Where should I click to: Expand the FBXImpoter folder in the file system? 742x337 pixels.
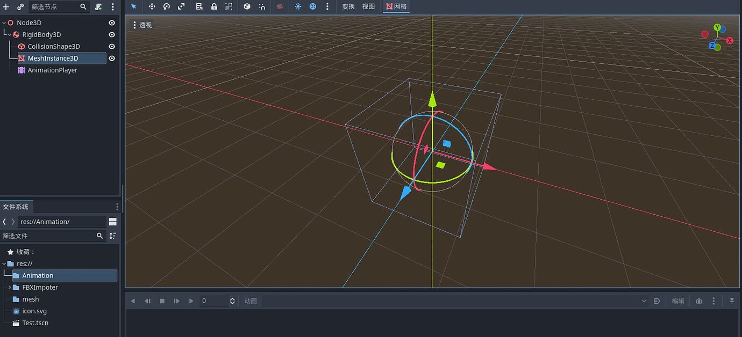coord(10,287)
